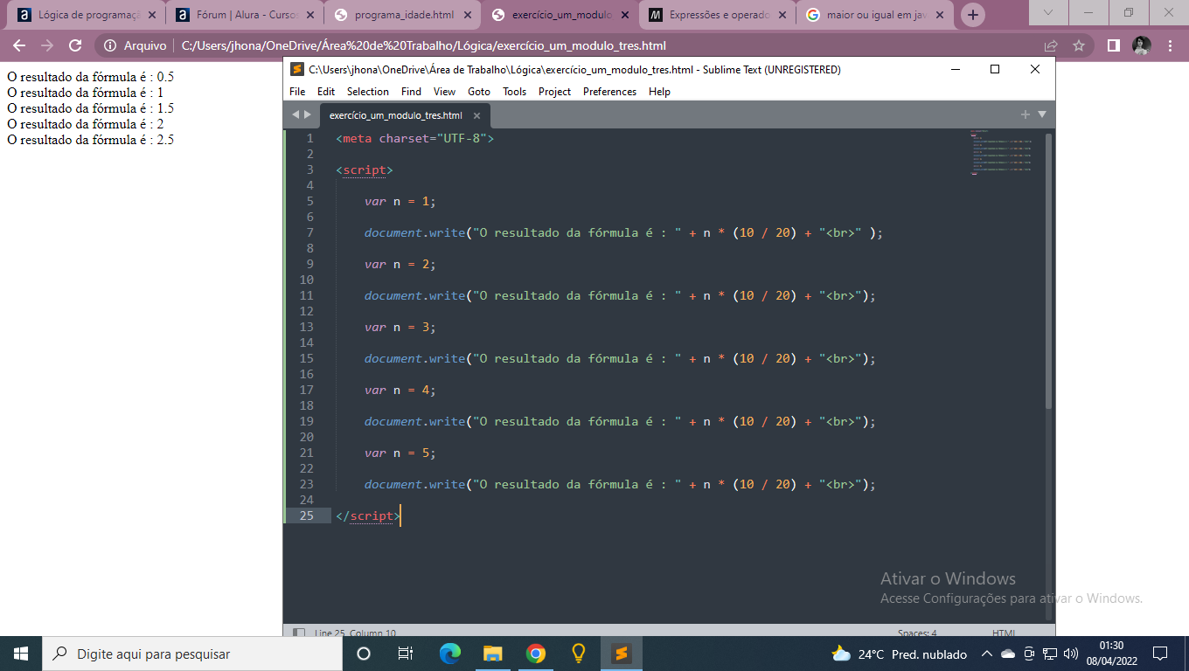Viewport: 1189px width, 671px height.
Task: Click 'var n = 3;' code line
Action: coord(400,327)
